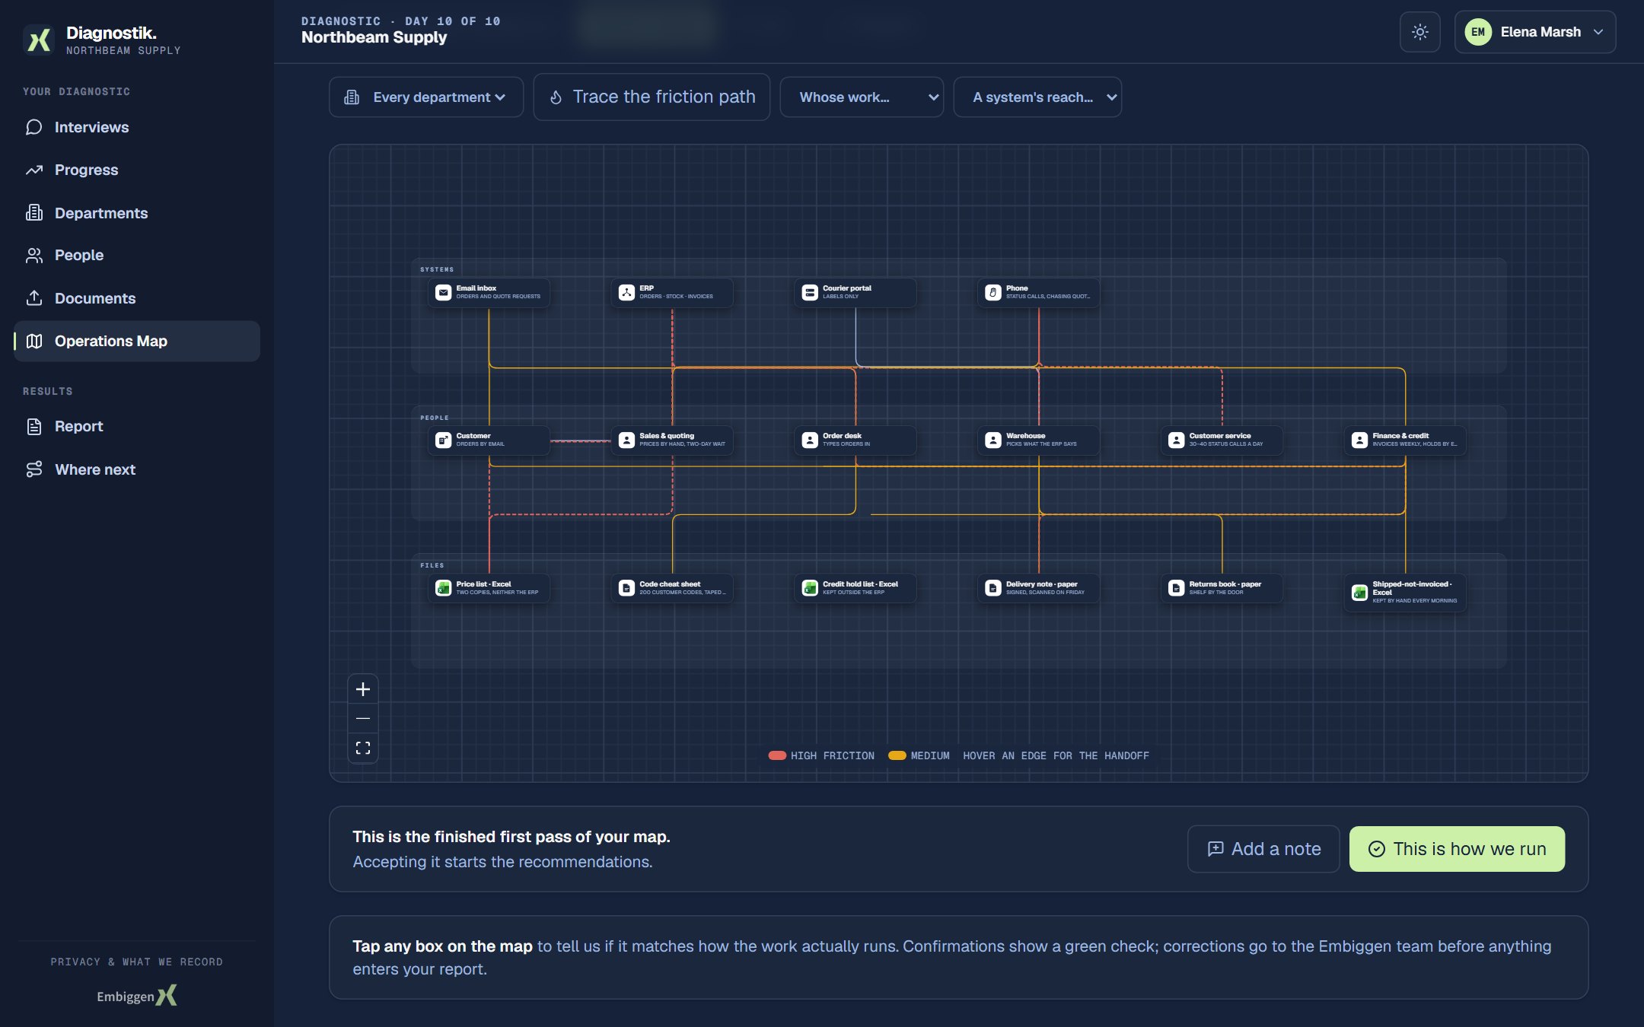Select the Order desk node
Image resolution: width=1644 pixels, height=1027 pixels.
[855, 440]
